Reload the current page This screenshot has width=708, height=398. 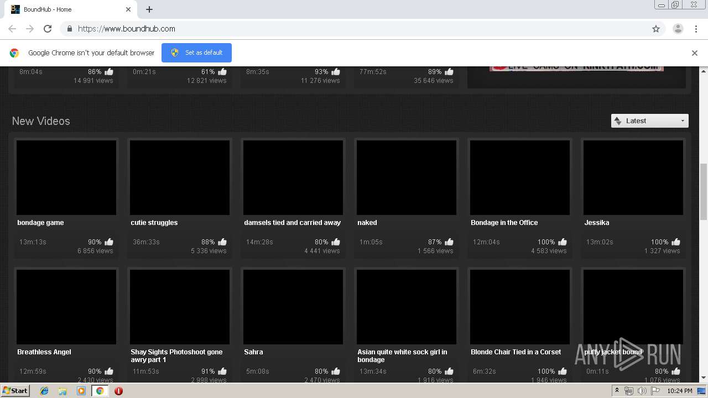pyautogui.click(x=48, y=29)
